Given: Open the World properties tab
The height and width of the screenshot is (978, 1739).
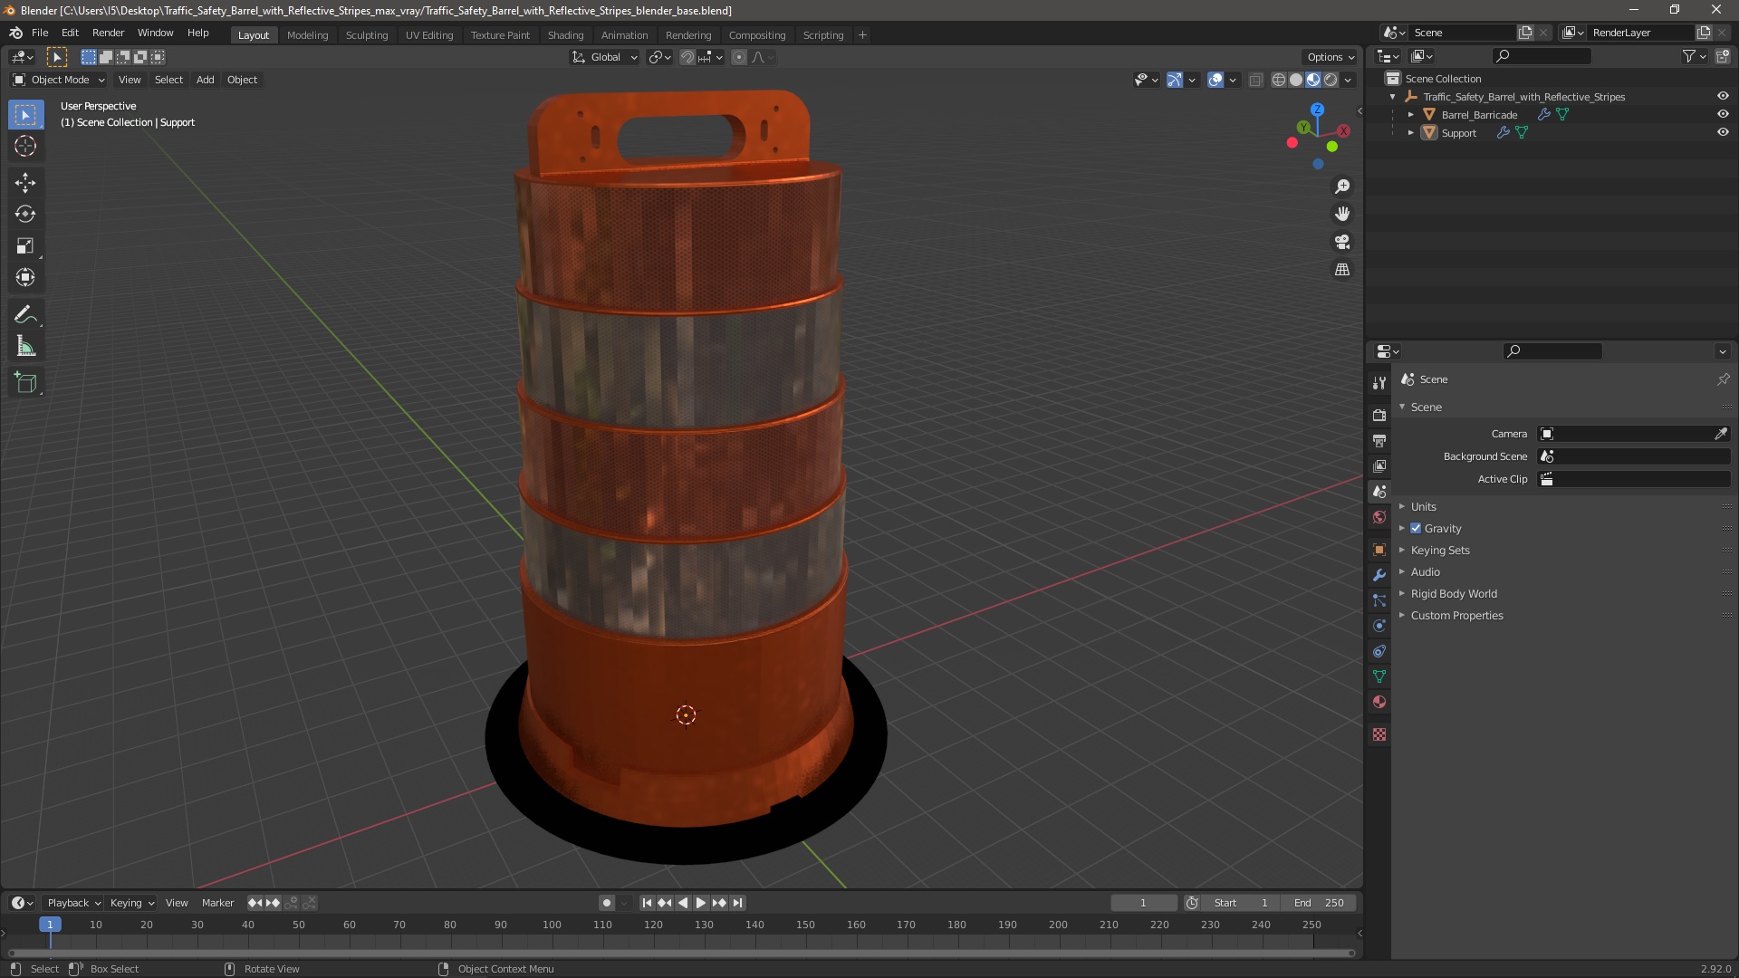Looking at the screenshot, I should tap(1379, 517).
